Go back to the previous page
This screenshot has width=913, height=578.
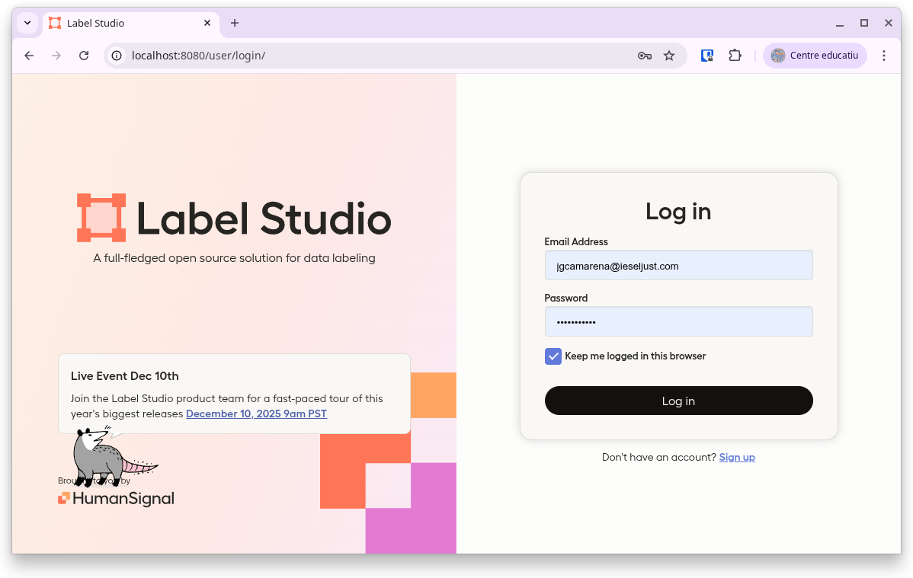pyautogui.click(x=29, y=56)
